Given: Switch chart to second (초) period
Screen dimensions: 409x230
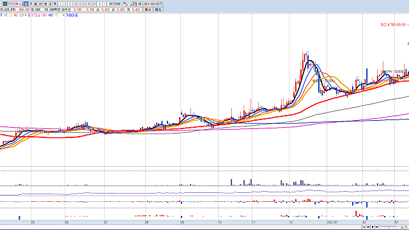Looking at the screenshot, I should tap(50, 4).
